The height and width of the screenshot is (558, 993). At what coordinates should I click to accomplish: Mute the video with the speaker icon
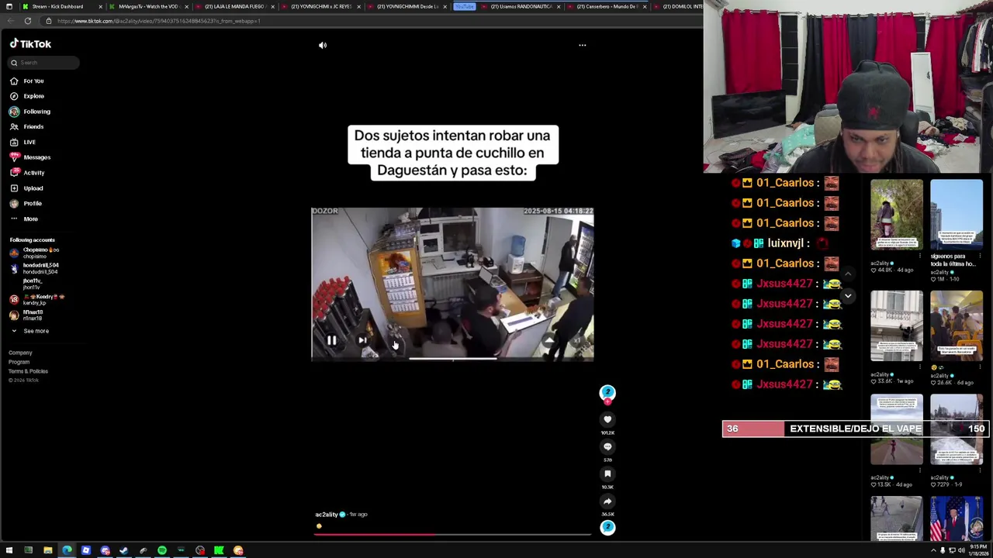(323, 45)
